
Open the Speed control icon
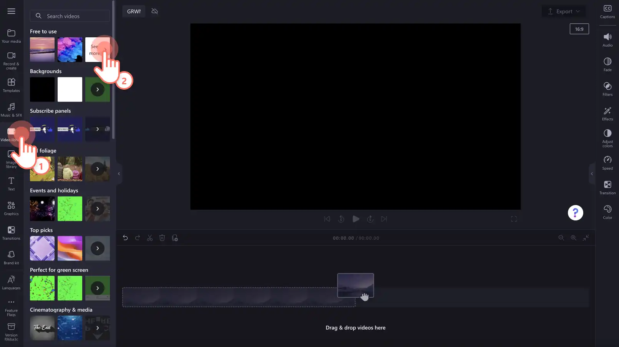click(x=607, y=163)
